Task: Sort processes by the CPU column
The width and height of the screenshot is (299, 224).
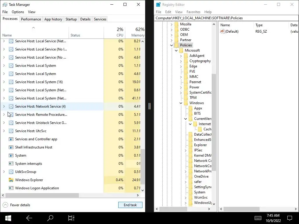Action: pos(114,32)
